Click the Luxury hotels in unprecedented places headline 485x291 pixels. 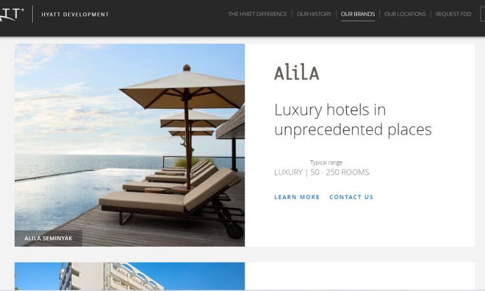(352, 120)
